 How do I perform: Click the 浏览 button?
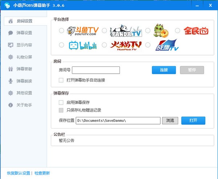170,121
